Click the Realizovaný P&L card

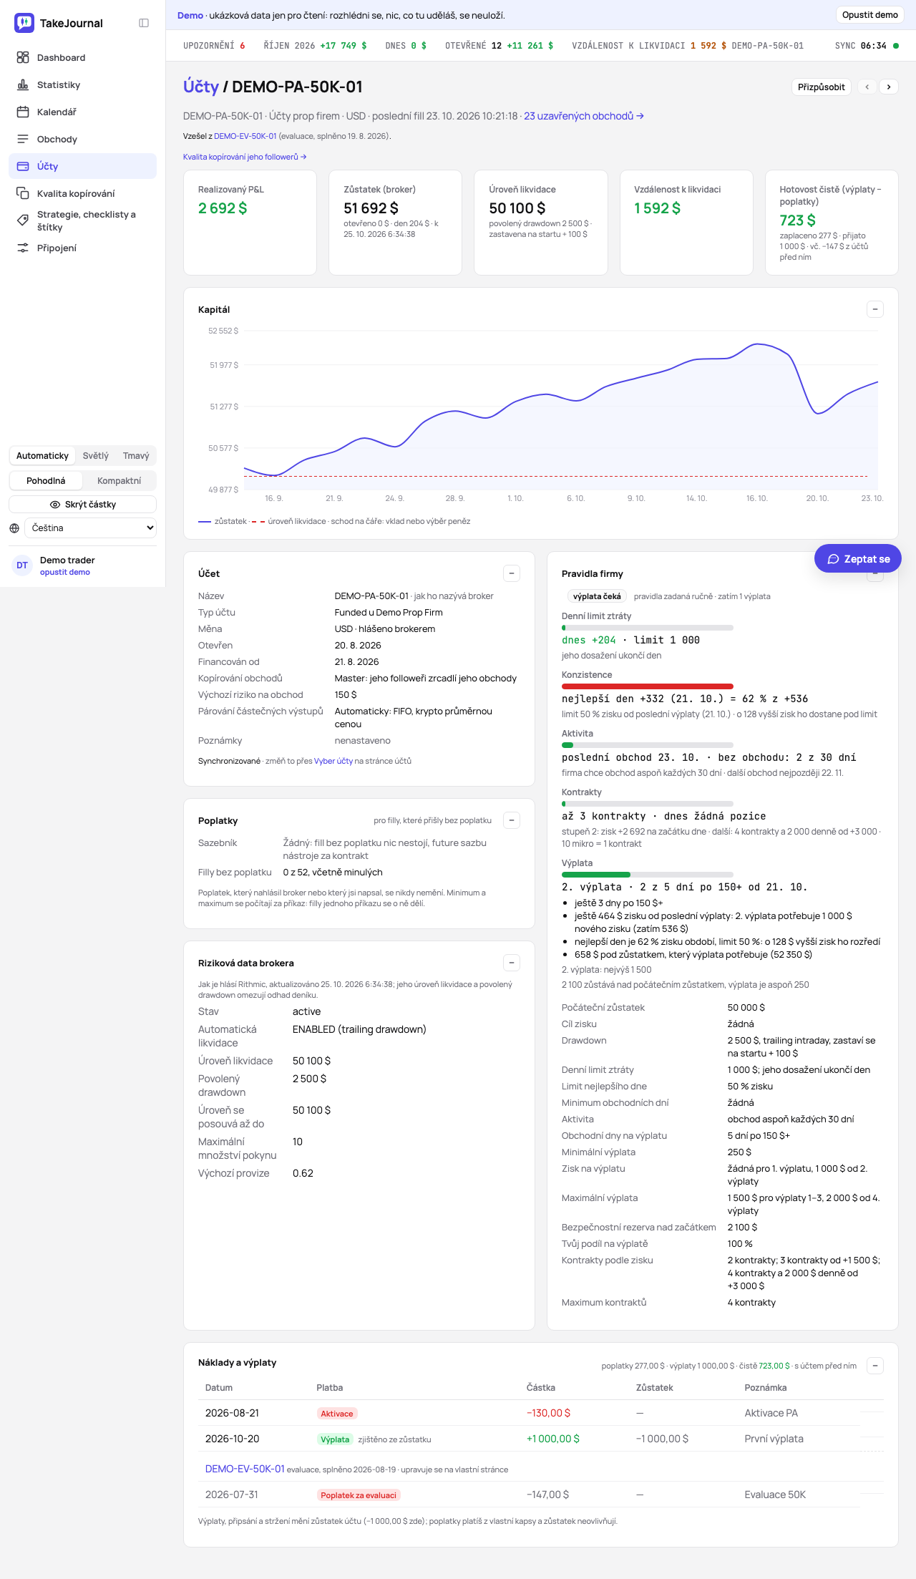point(250,223)
